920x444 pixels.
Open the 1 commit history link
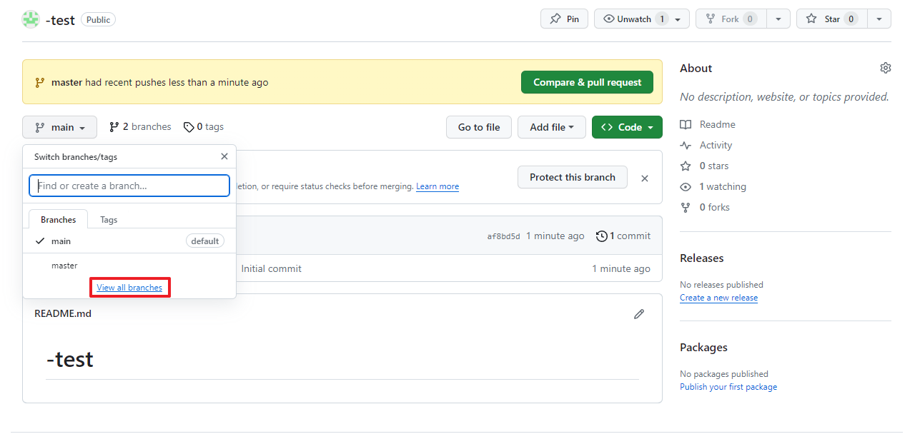[623, 236]
